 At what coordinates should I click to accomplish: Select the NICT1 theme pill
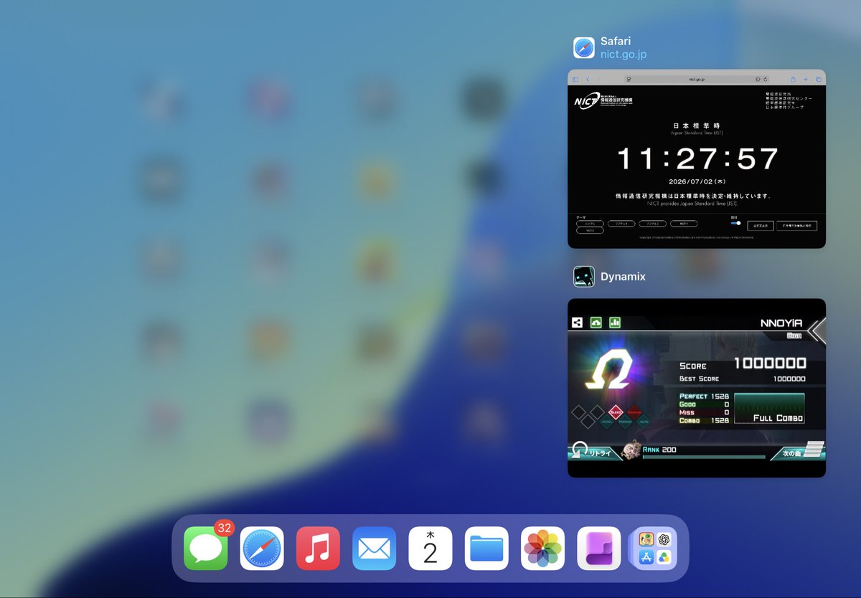point(684,224)
